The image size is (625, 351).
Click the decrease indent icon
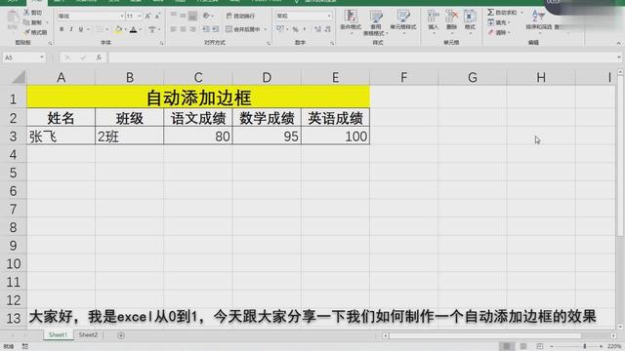pyautogui.click(x=206, y=29)
